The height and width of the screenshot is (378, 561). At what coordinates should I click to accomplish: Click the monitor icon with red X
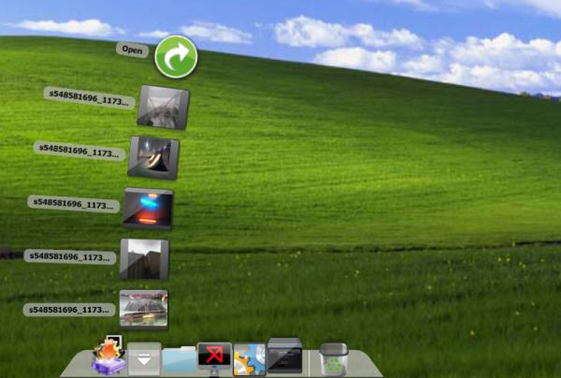(214, 357)
